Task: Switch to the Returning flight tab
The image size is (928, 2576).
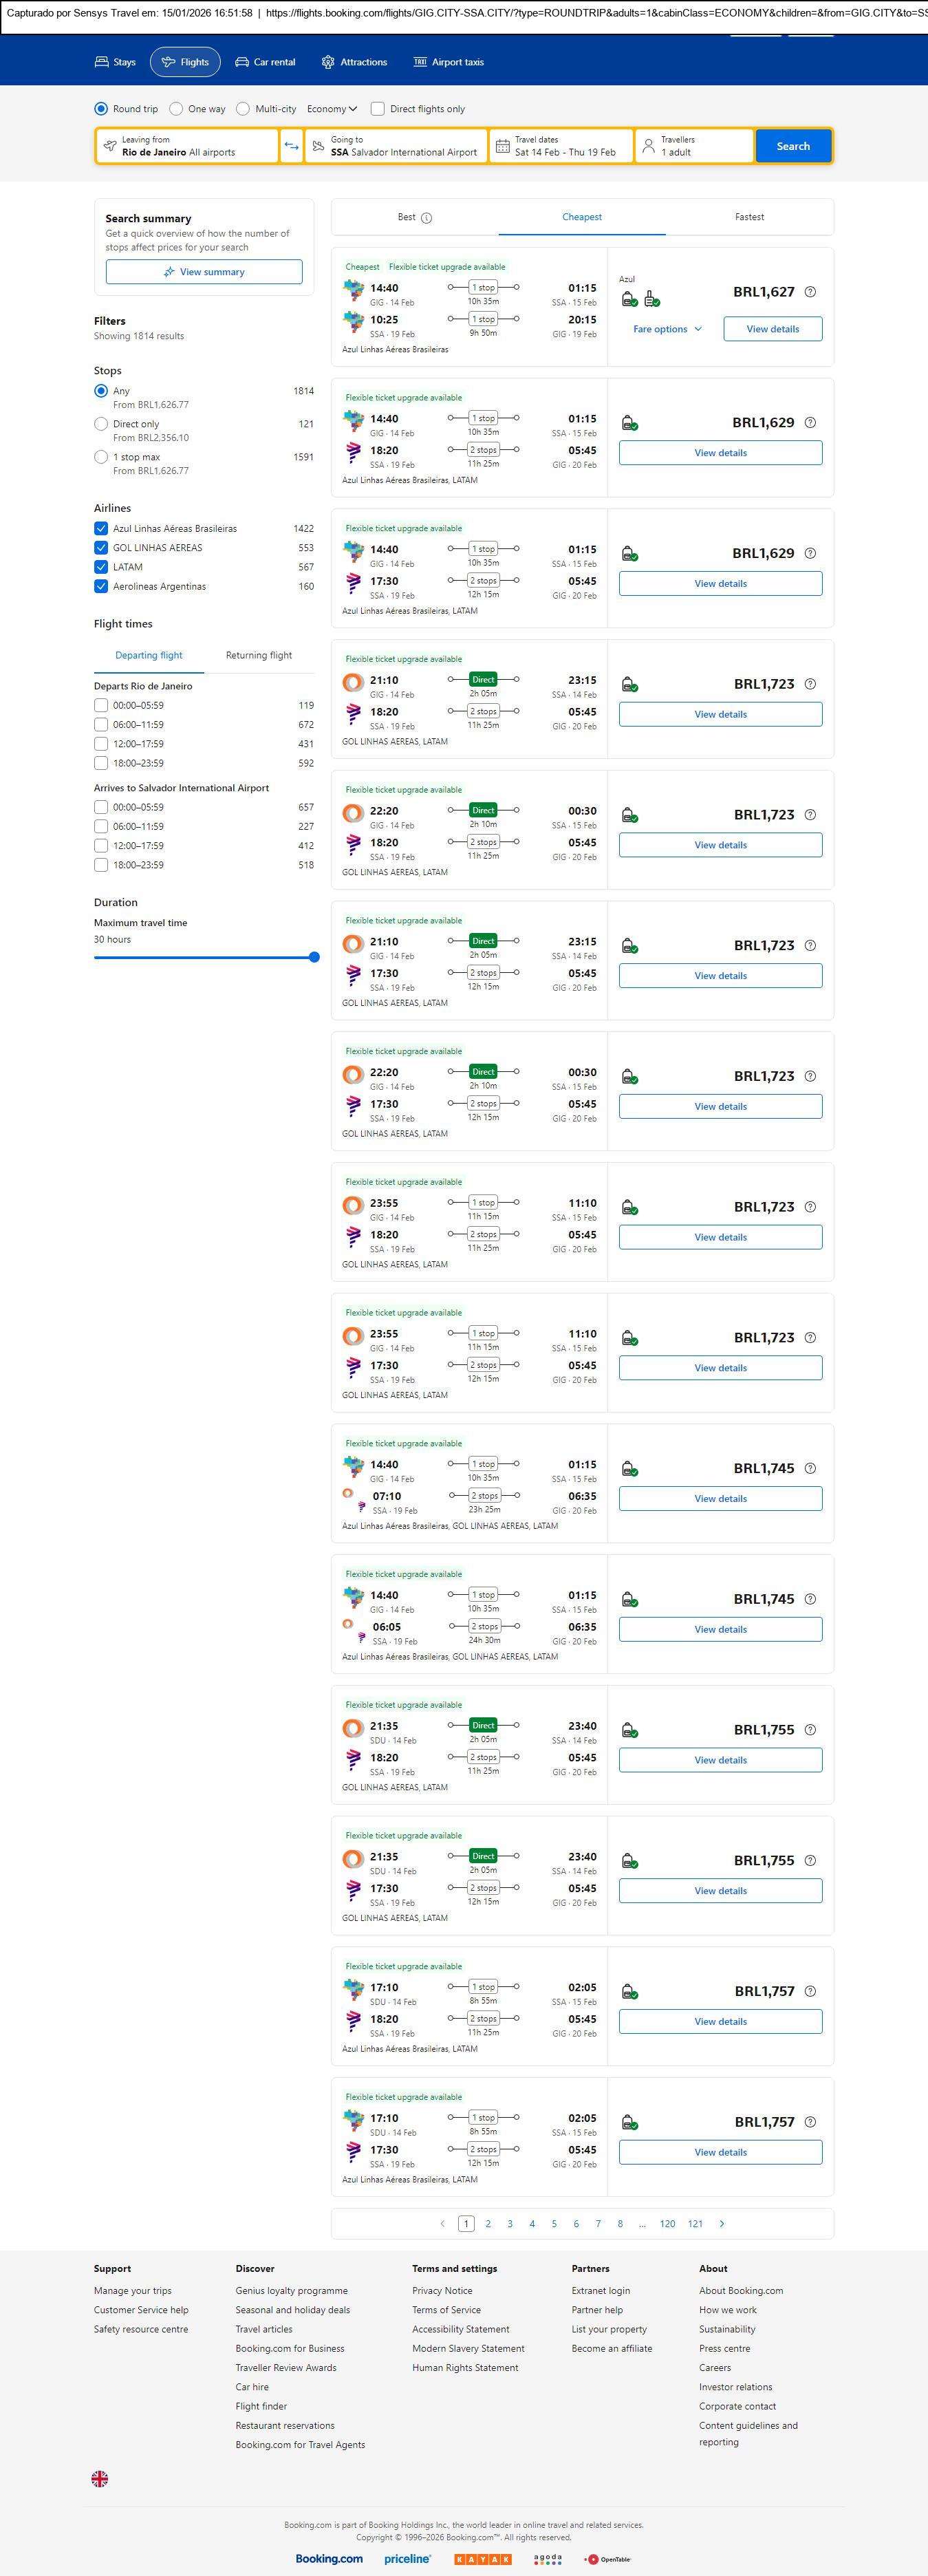Action: 258,656
